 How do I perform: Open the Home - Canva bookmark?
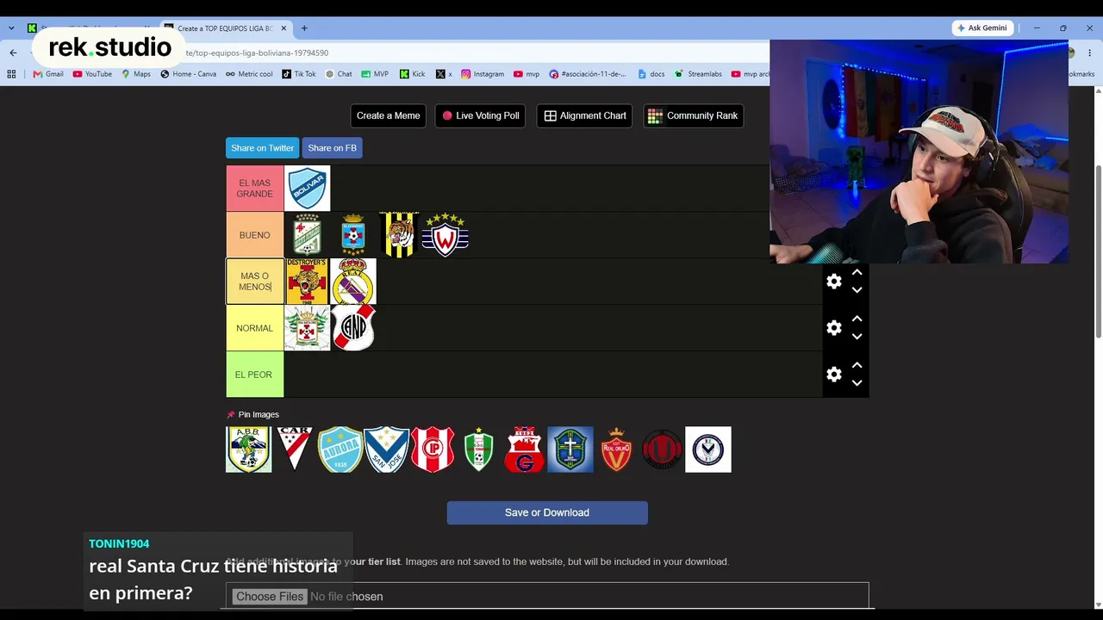pyautogui.click(x=188, y=74)
